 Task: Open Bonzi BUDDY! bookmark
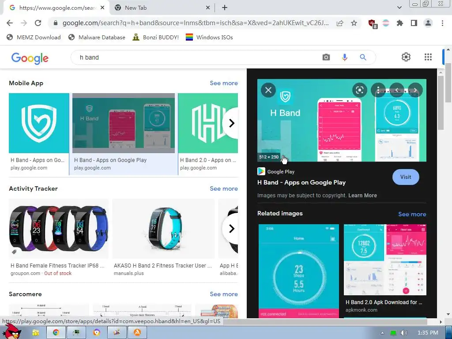click(x=156, y=37)
